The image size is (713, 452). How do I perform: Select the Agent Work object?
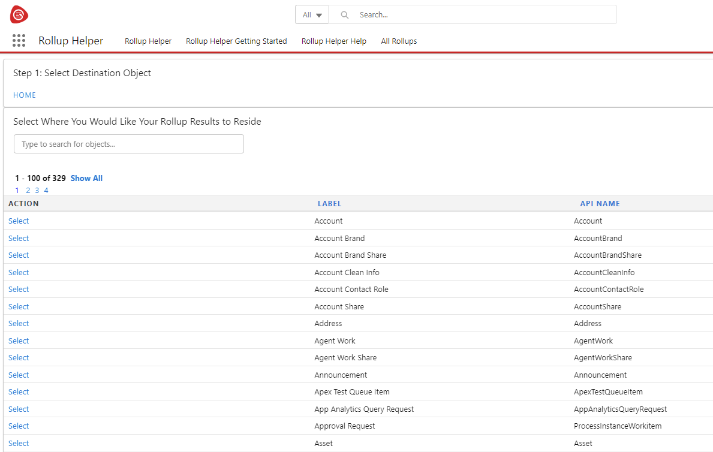point(19,340)
